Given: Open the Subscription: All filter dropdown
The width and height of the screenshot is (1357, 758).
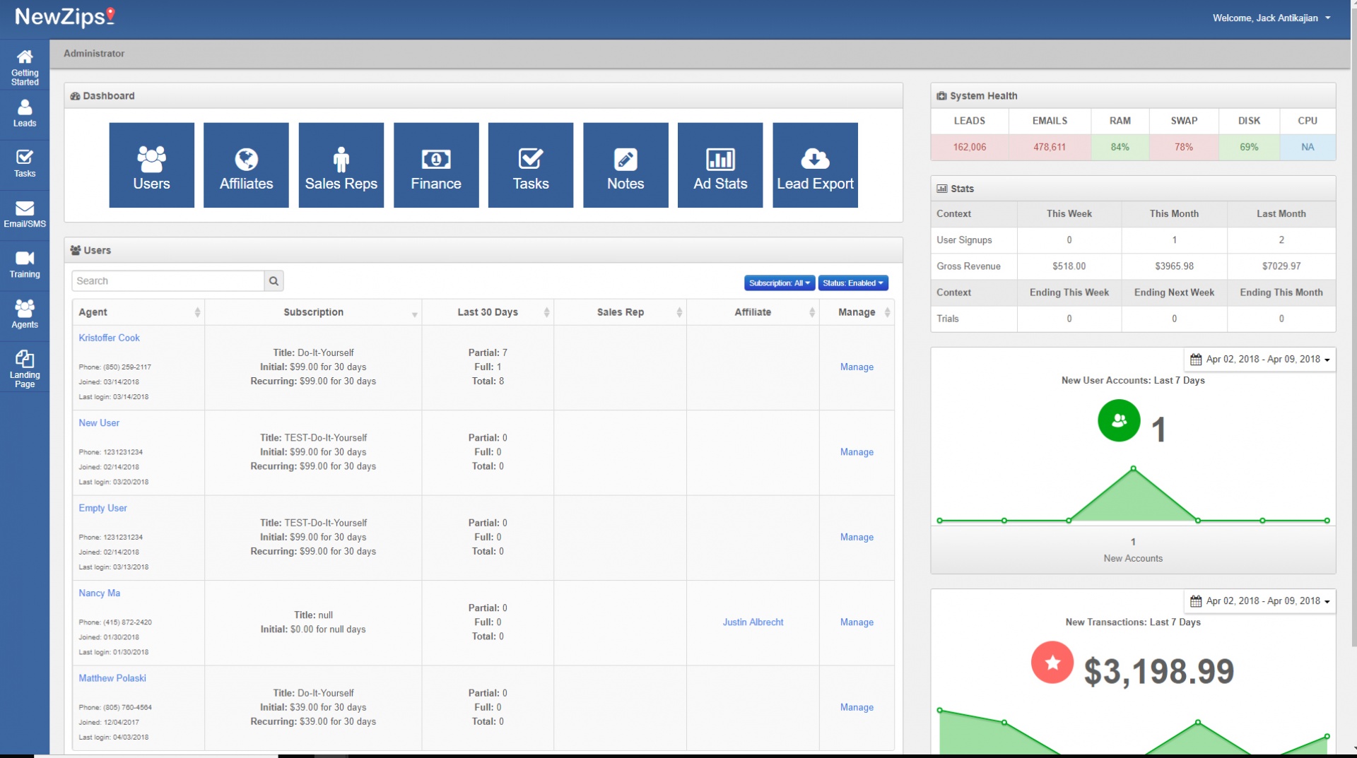Looking at the screenshot, I should pos(780,283).
